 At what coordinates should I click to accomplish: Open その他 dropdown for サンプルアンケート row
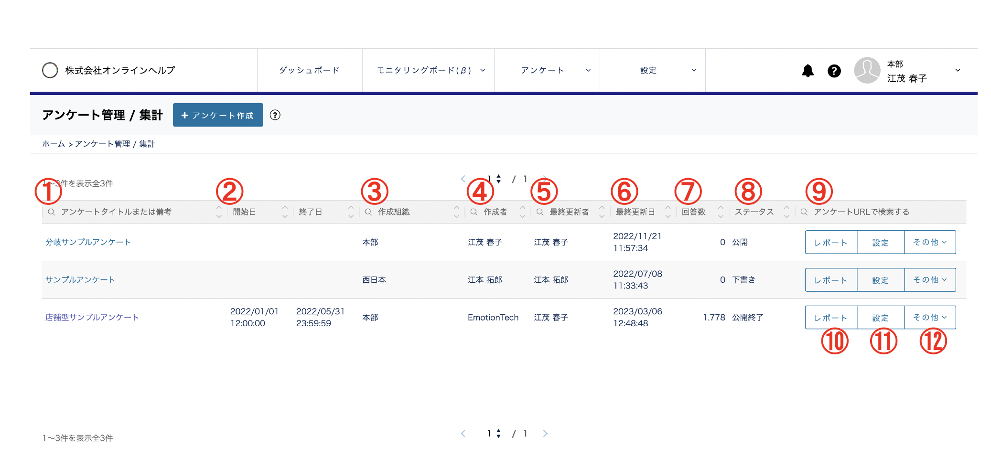(x=930, y=280)
